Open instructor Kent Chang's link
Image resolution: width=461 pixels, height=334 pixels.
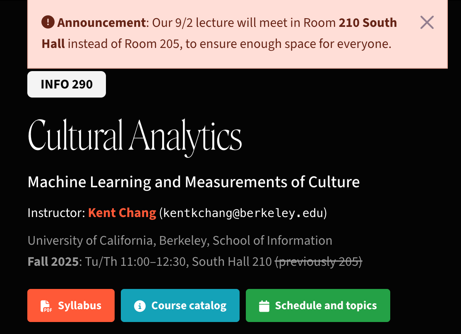[122, 213]
